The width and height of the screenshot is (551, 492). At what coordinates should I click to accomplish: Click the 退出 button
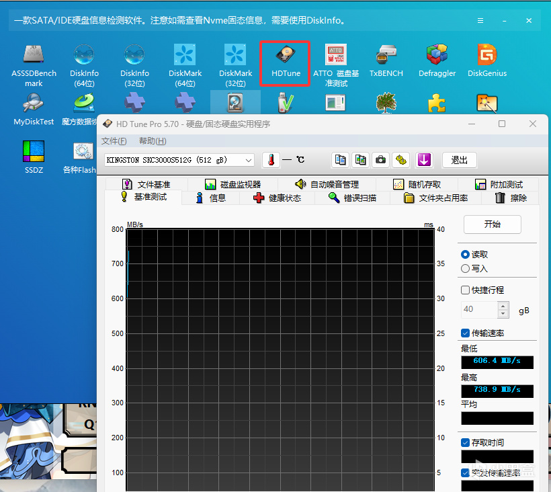[x=459, y=160]
